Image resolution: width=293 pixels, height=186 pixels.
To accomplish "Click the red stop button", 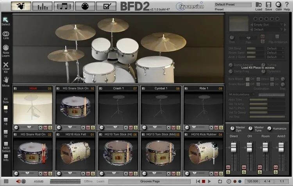I will coord(204,181).
